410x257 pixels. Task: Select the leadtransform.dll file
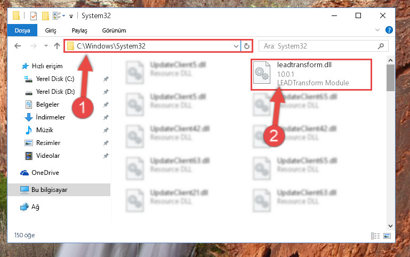tap(311, 75)
